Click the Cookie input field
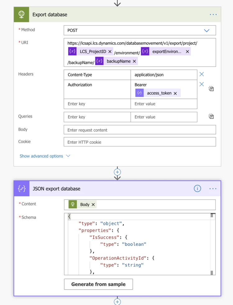233x305 pixels. [x=140, y=142]
